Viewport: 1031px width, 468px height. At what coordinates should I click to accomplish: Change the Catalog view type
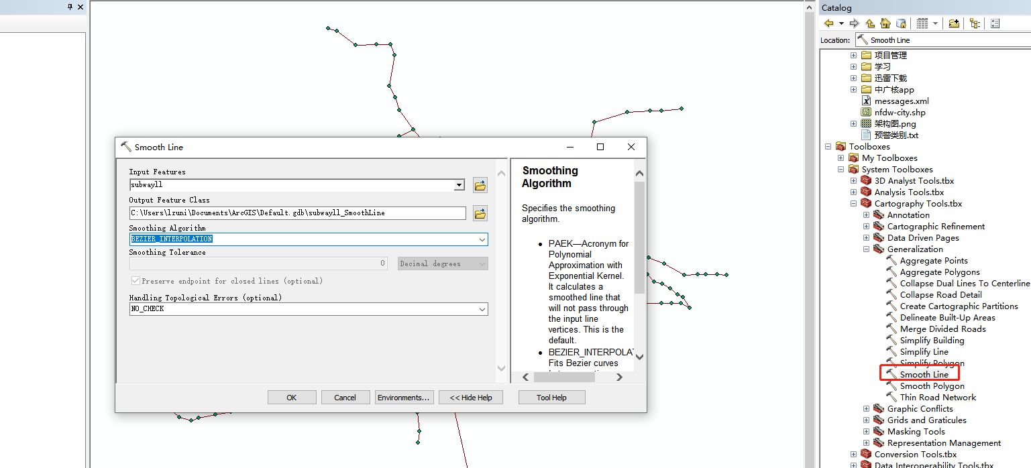pos(922,23)
